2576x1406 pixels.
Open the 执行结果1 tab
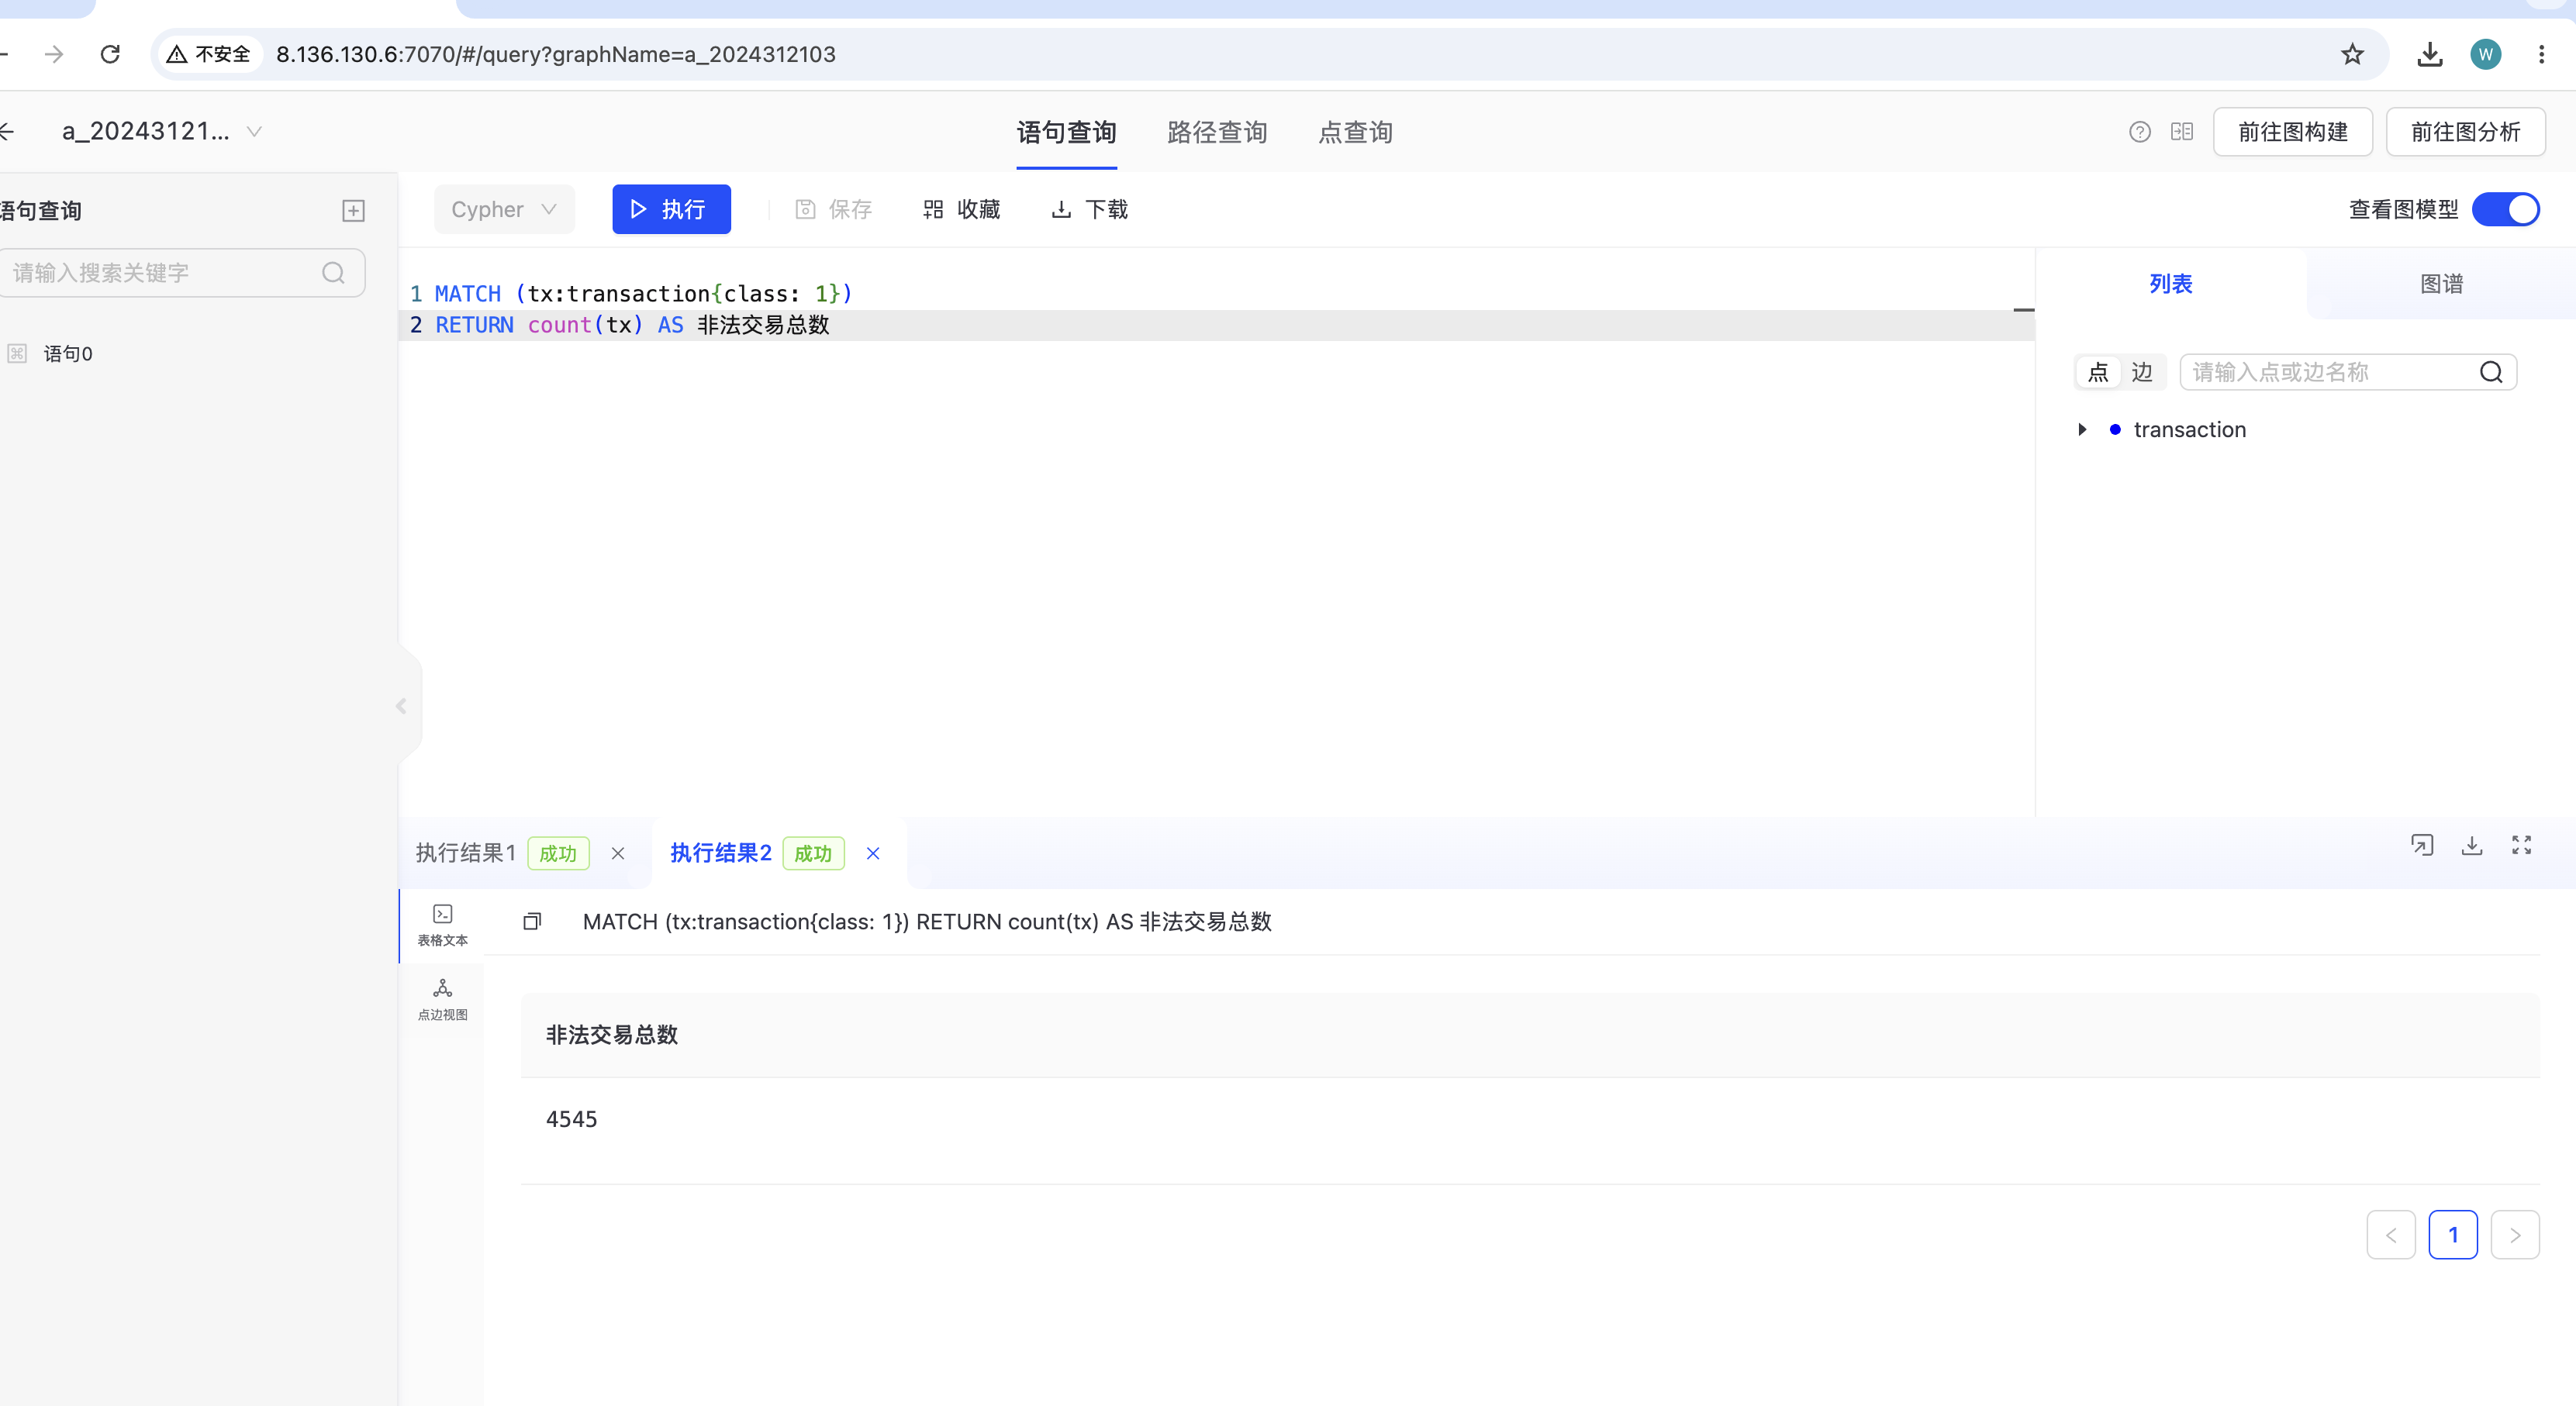click(465, 853)
